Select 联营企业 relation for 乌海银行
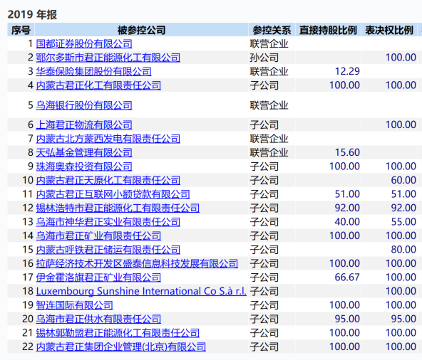The height and width of the screenshot is (360, 422). click(x=269, y=105)
